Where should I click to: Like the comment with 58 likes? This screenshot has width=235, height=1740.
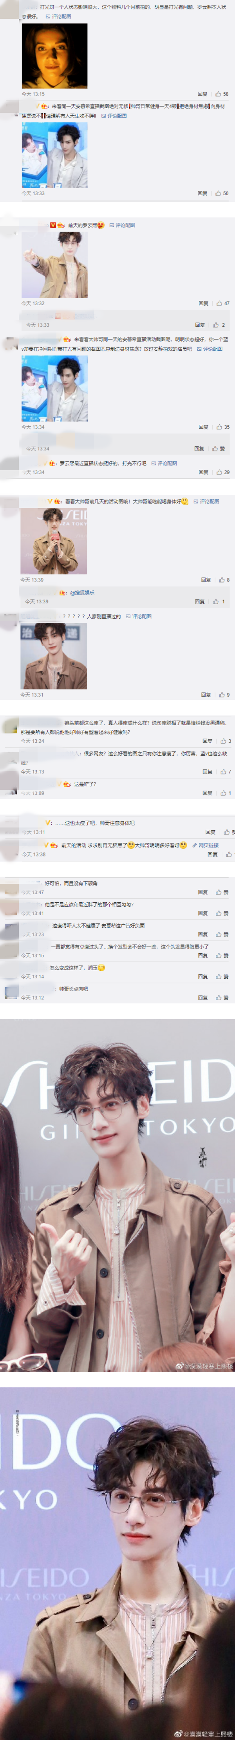click(222, 94)
